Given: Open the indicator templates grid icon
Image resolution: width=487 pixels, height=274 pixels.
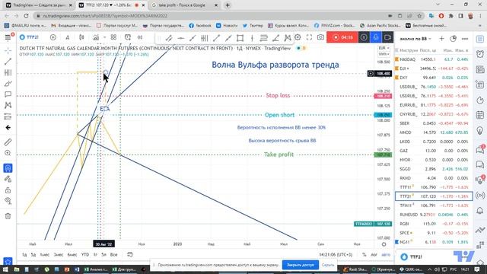Looking at the screenshot, I should [113, 37].
